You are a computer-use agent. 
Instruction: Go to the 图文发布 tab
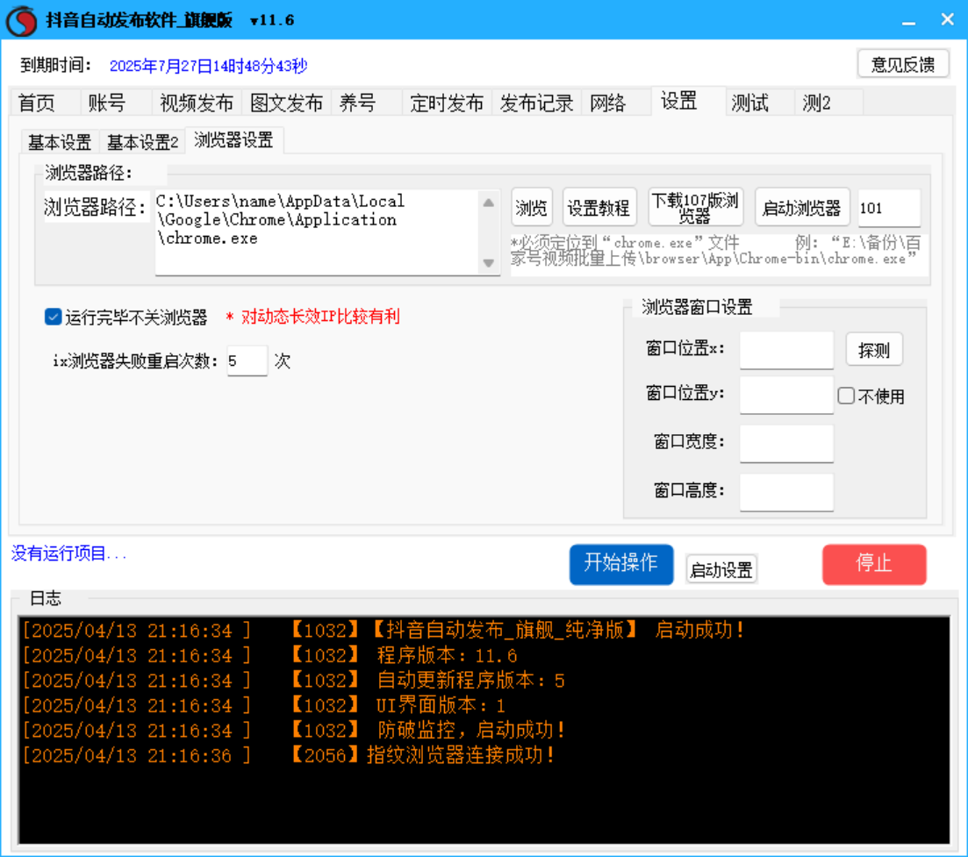(x=286, y=103)
